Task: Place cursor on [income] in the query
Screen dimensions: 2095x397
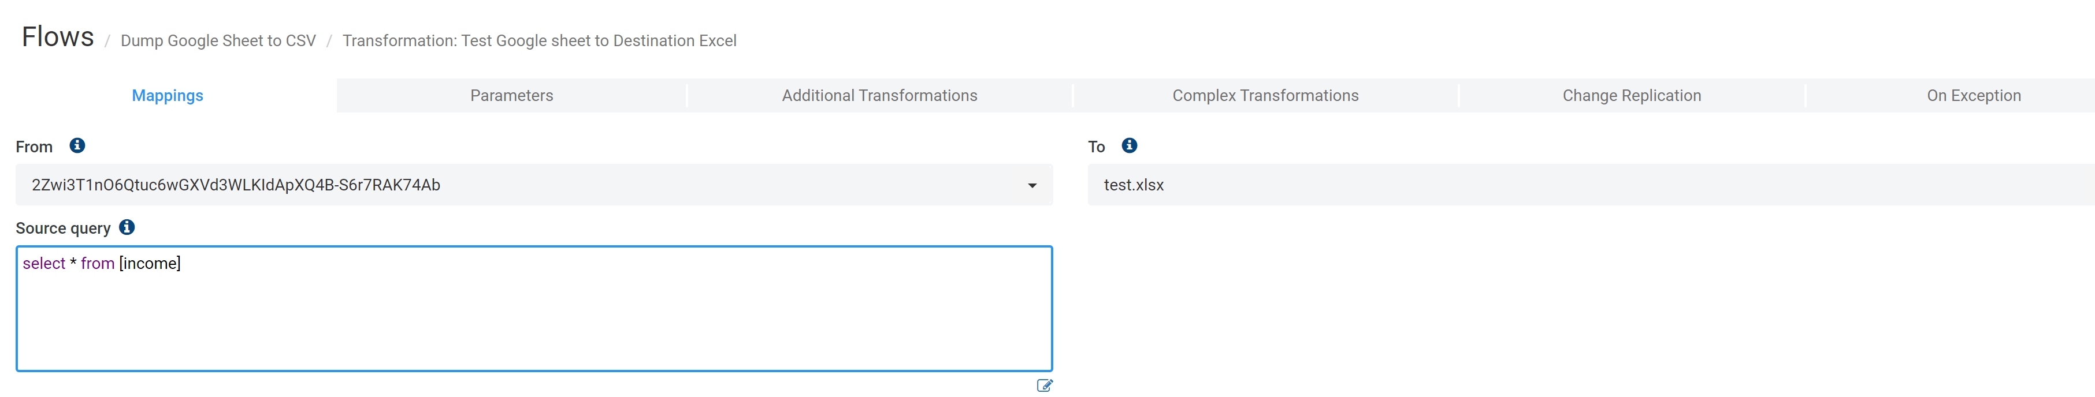Action: pyautogui.click(x=150, y=263)
